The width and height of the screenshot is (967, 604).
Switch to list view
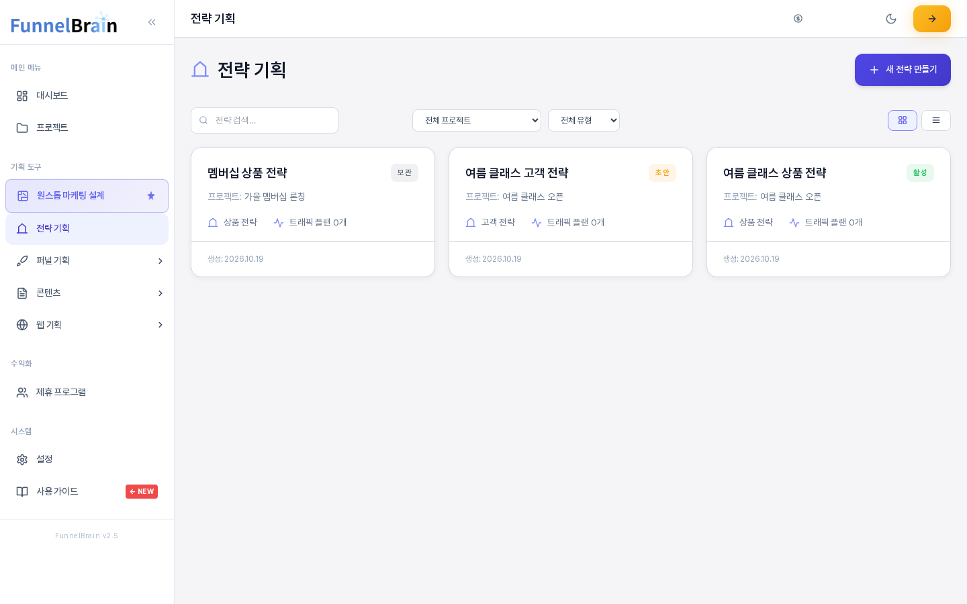coord(936,121)
